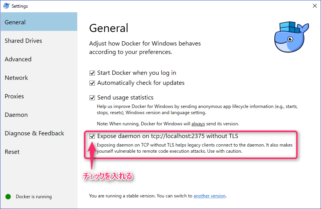Click the Docker is running status text
Viewport: 321px width, 209px height.
point(34,197)
